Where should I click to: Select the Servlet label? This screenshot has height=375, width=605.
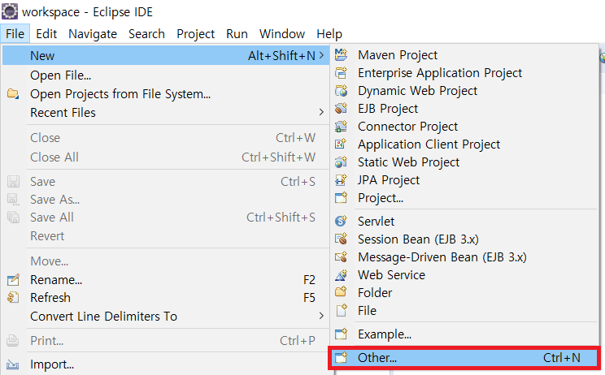click(x=376, y=222)
